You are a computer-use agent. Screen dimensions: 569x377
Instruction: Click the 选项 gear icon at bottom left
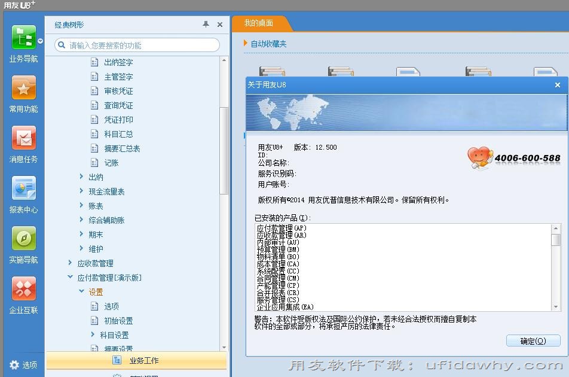tap(14, 364)
